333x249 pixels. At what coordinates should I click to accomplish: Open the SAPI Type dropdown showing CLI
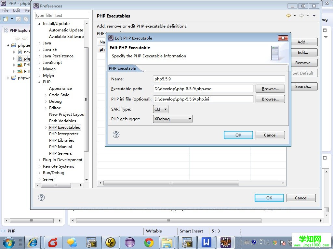point(161,109)
